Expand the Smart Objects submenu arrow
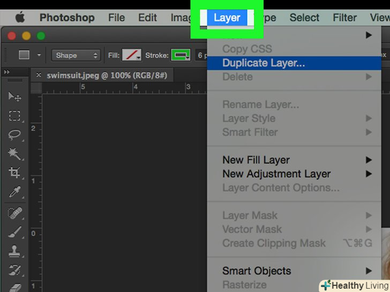Viewport: 390px width, 292px height. coord(369,271)
